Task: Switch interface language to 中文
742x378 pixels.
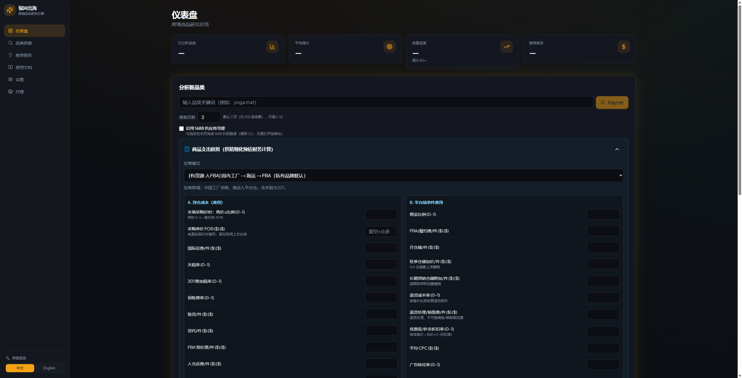Action: (20, 368)
